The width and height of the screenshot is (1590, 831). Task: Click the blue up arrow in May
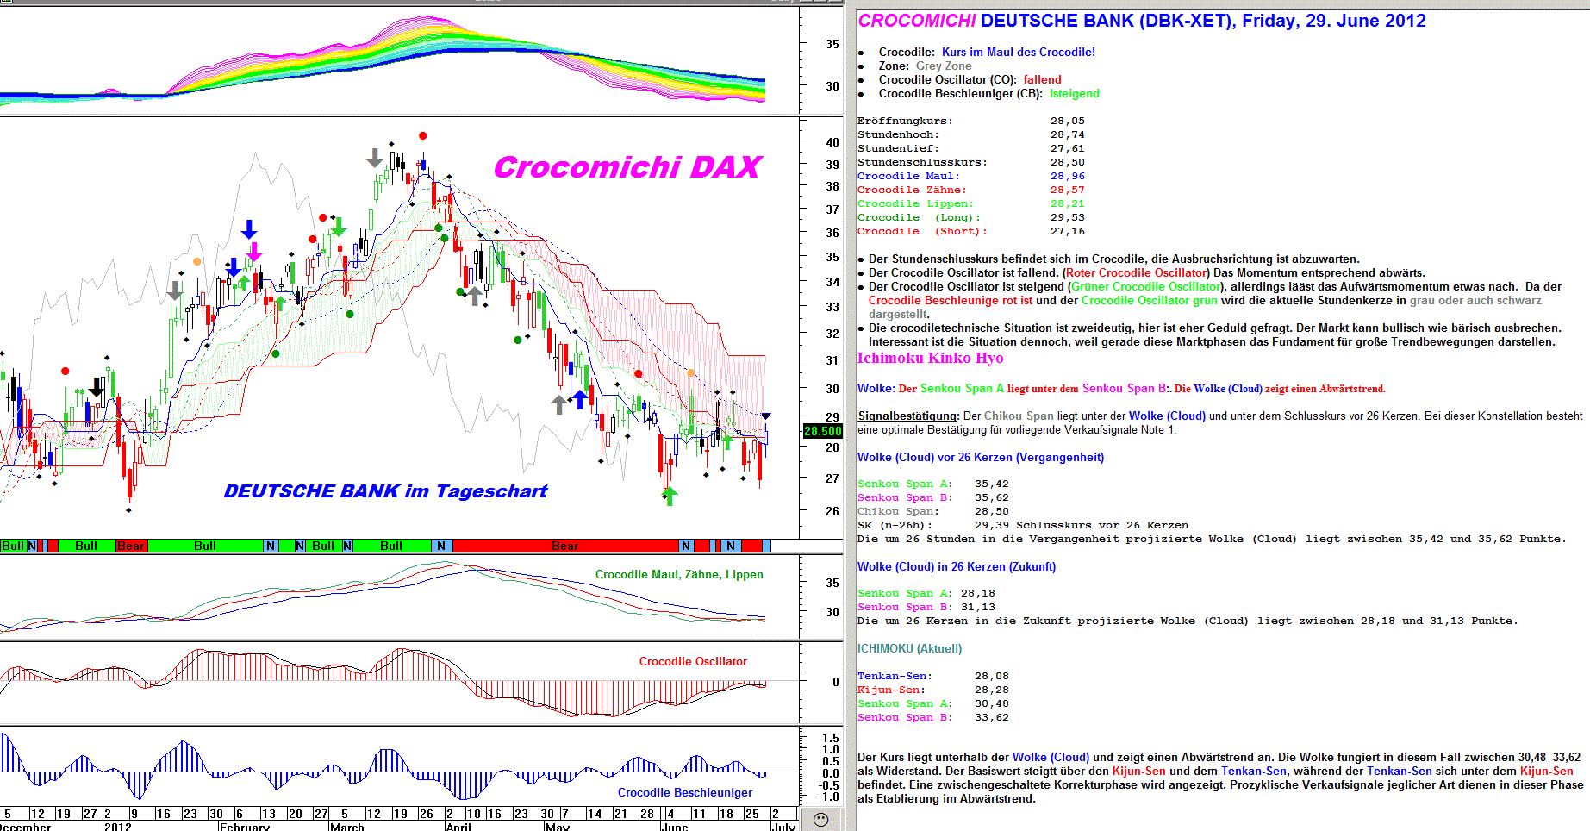(x=580, y=398)
